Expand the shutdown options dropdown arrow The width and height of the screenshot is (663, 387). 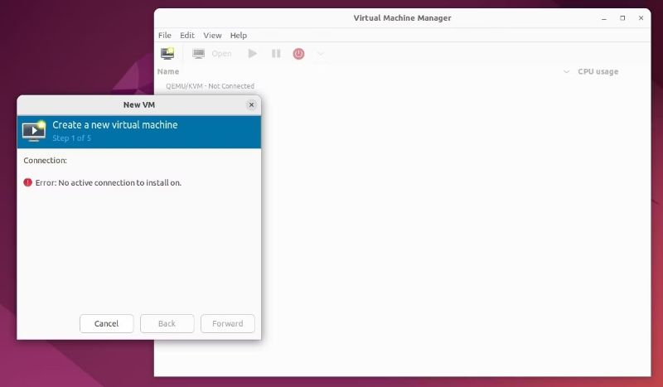[x=321, y=54]
